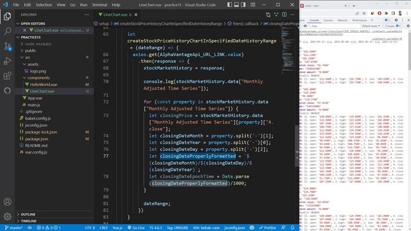This screenshot has height=231, width=411.
Task: Open the Default levels dropdown in DevTools console
Action: (x=371, y=26)
